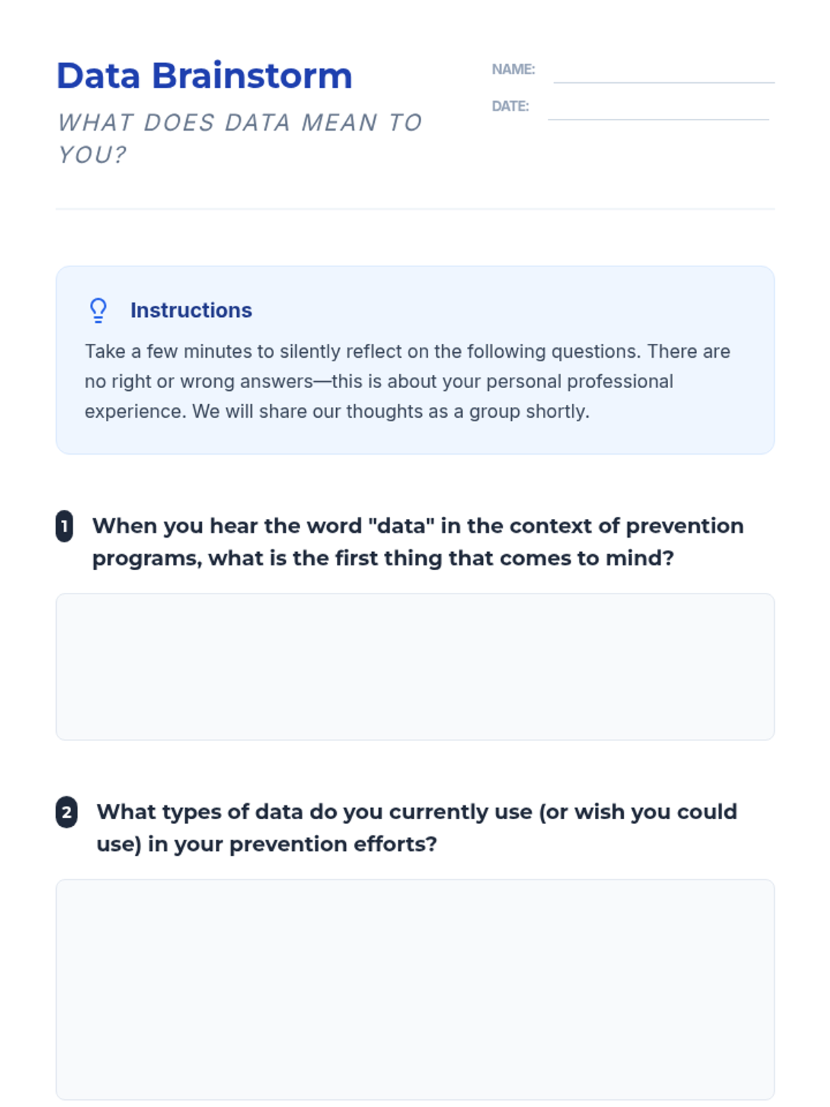This screenshot has height=1107, width=830.
Task: Click the "Data Brainstorm" title
Action: tap(204, 76)
